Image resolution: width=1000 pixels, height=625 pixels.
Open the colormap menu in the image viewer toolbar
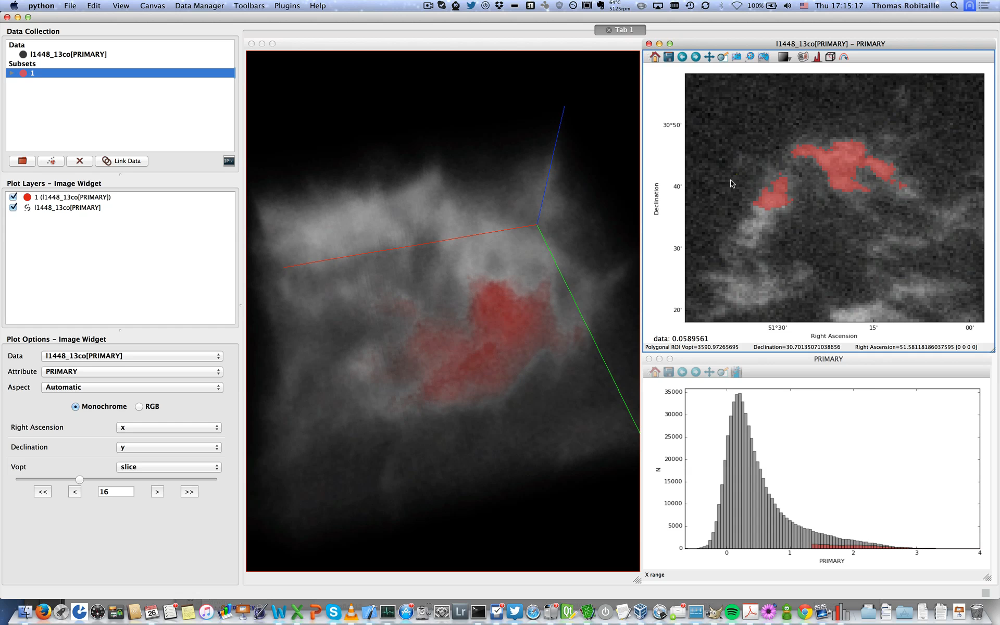click(784, 57)
